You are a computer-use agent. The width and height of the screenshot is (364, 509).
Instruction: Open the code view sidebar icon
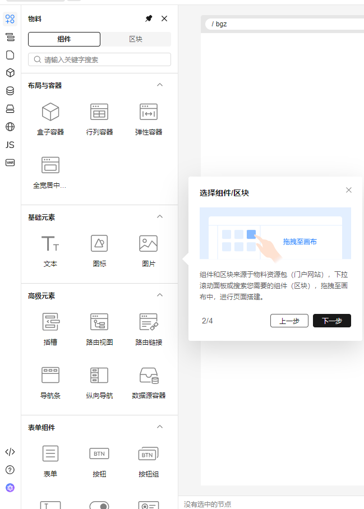[x=10, y=452]
